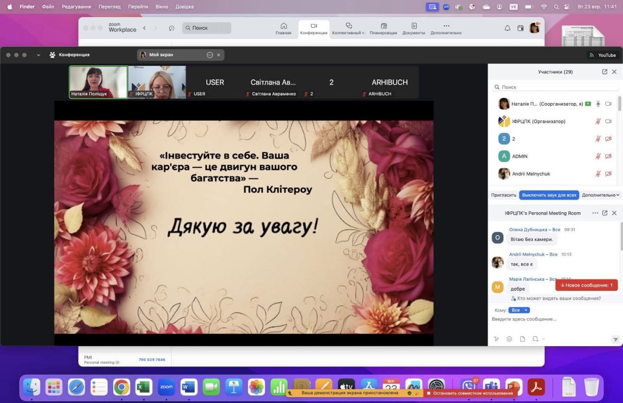Click the chat text formatting icon

pyautogui.click(x=496, y=339)
